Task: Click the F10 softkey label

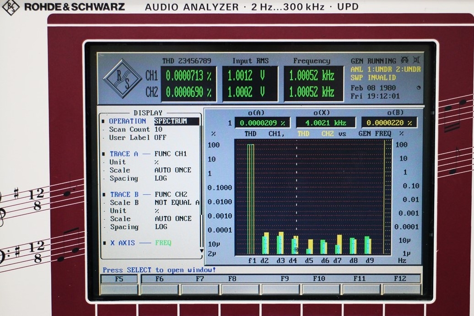Action: pos(319,279)
